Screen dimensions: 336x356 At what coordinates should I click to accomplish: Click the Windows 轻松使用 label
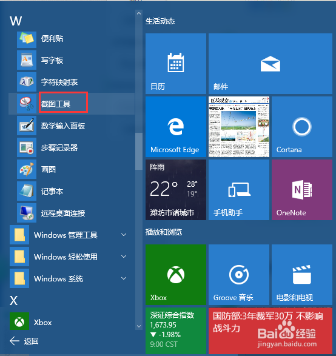[66, 257]
